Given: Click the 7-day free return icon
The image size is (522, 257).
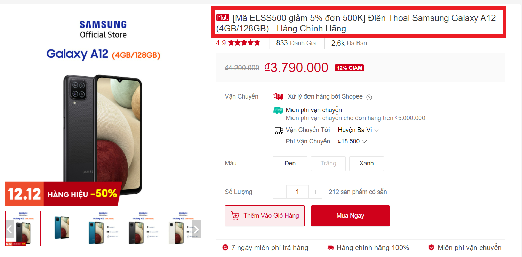Looking at the screenshot, I should [x=225, y=248].
